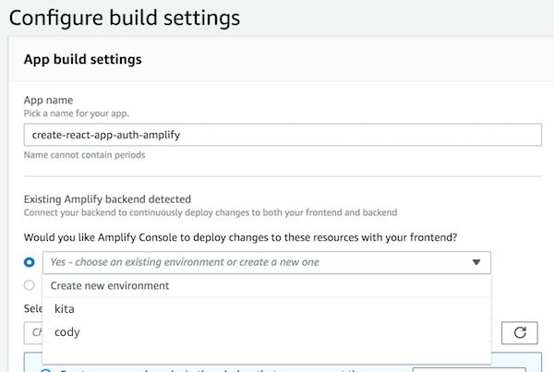
Task: Click the 'App build settings' panel header
Action: coord(83,59)
